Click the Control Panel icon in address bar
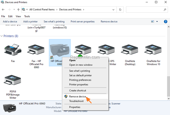Viewport: 170px width, 115px height. tap(23, 10)
